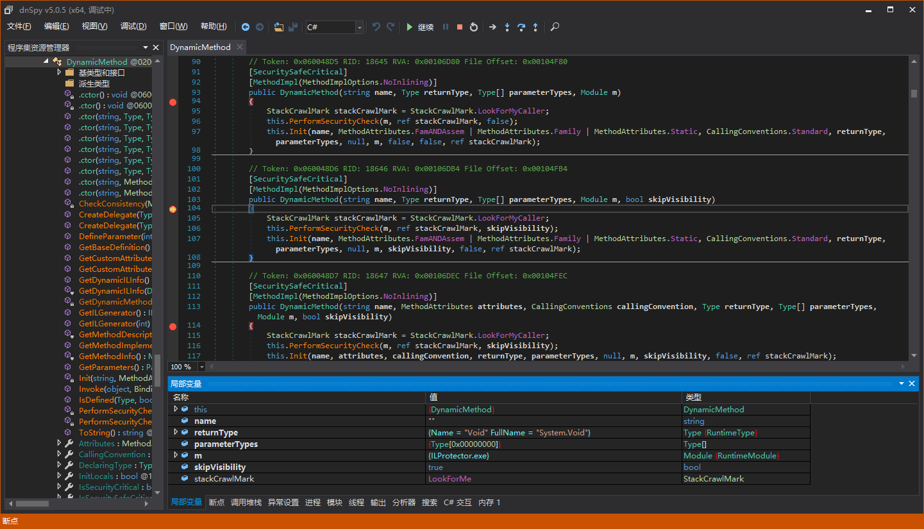
Task: Open the C# language dropdown
Action: coord(359,27)
